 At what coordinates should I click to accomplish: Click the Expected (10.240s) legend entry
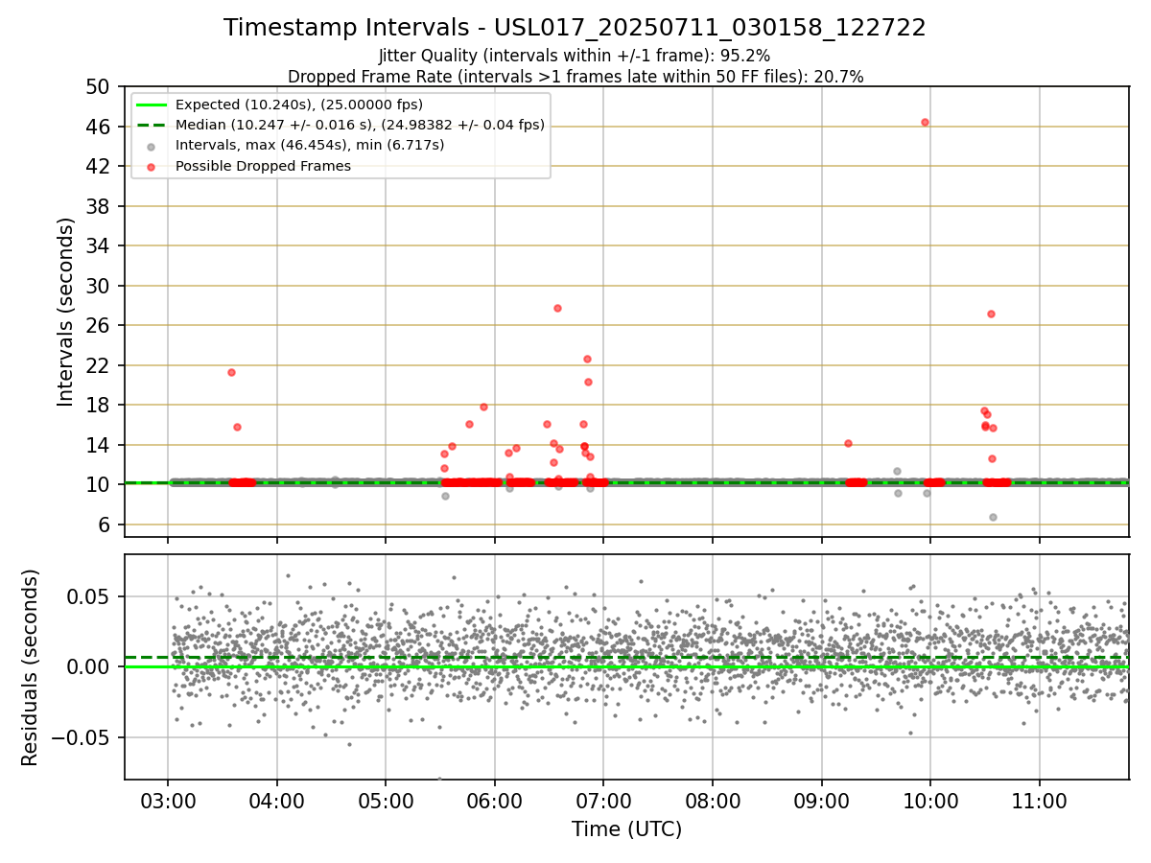coord(298,105)
